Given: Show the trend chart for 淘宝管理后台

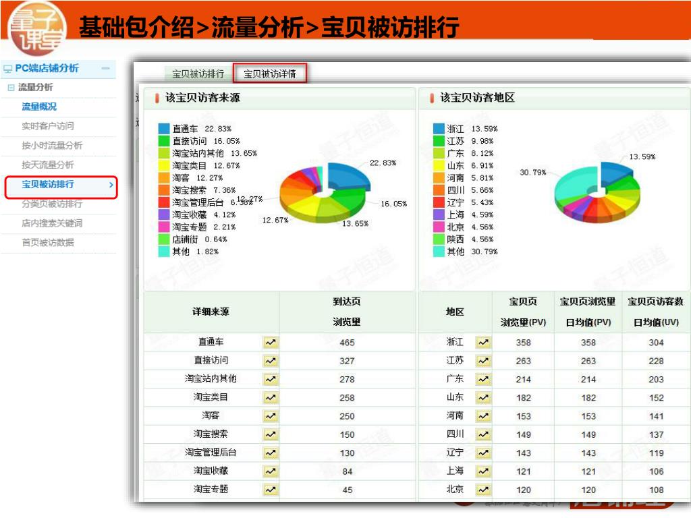Looking at the screenshot, I should 271,453.
